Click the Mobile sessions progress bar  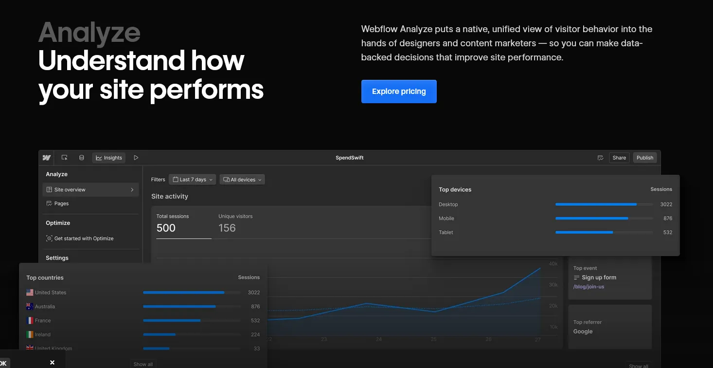point(604,219)
